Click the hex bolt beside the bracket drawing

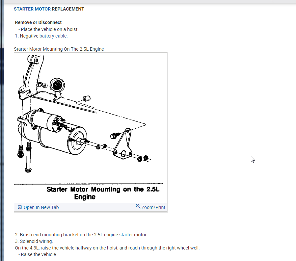click(115, 136)
